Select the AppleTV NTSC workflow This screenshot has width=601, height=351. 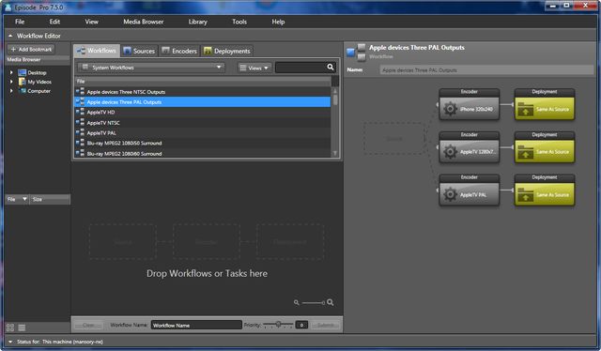tap(203, 123)
